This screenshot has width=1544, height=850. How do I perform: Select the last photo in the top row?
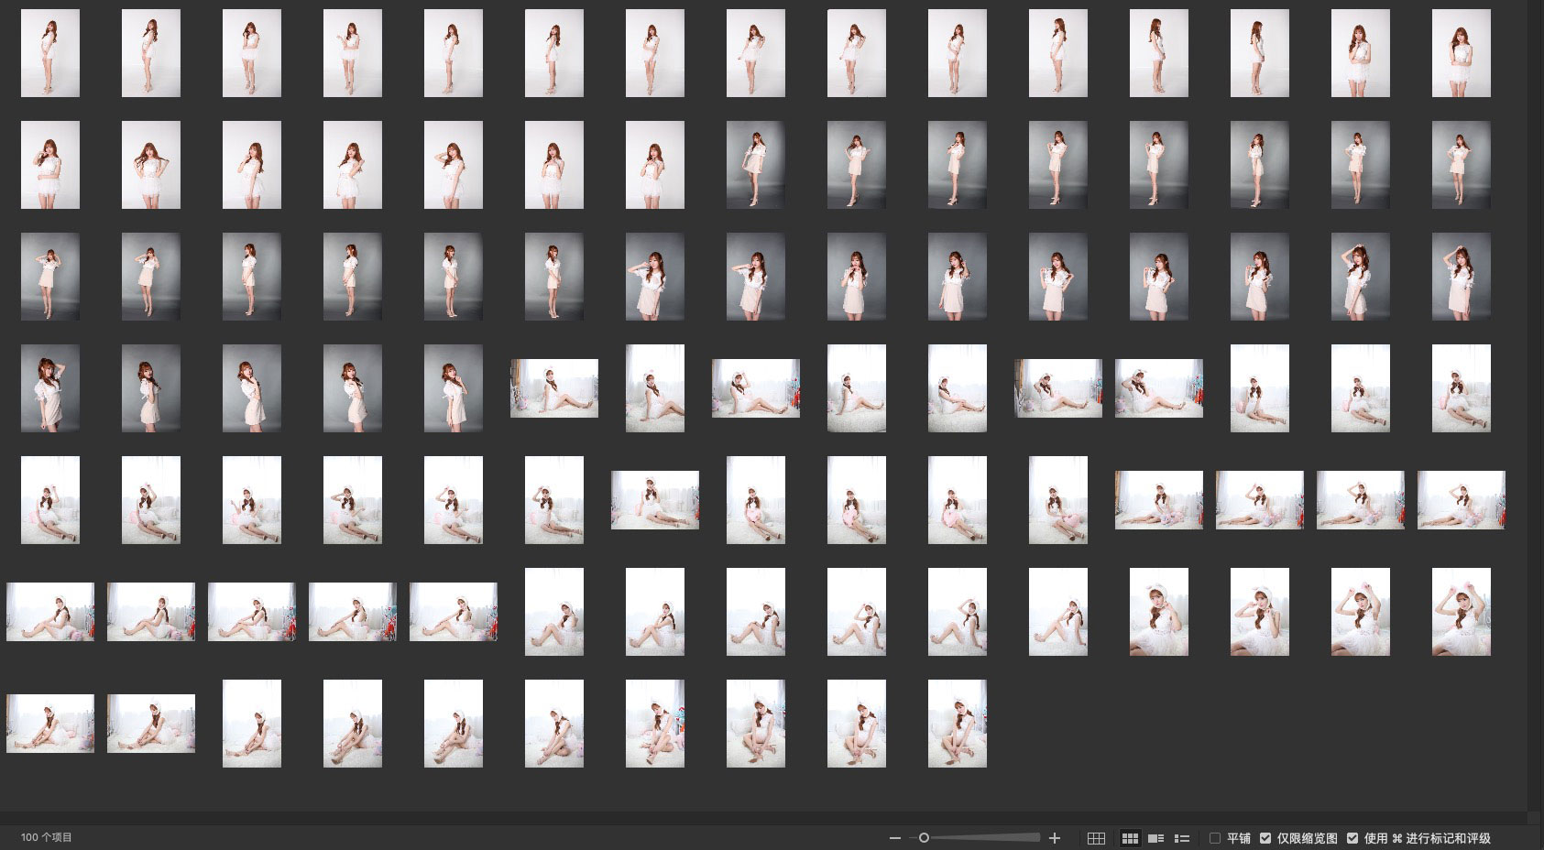point(1461,53)
